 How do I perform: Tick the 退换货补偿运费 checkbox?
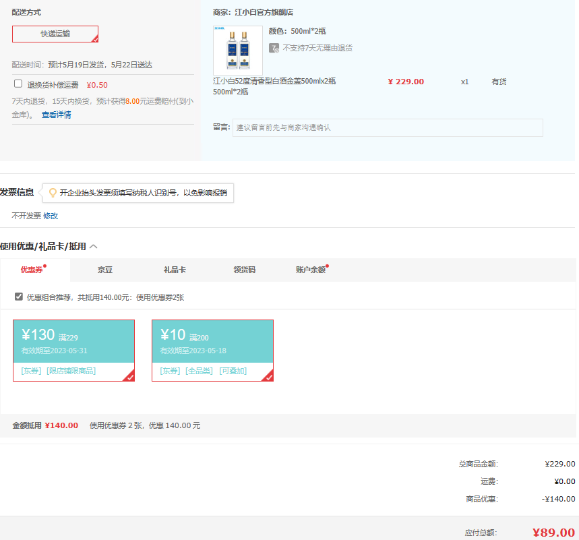(18, 84)
